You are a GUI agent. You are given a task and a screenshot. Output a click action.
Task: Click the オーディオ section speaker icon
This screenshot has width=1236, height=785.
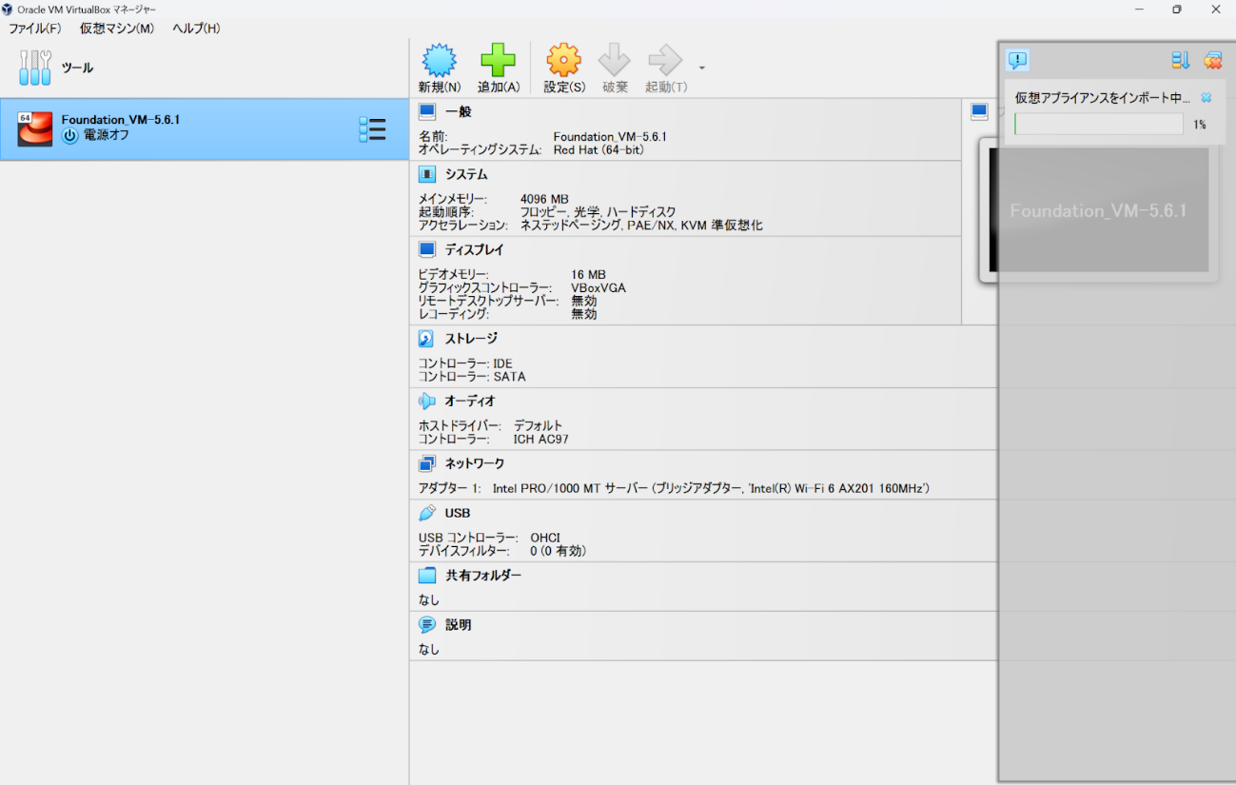[427, 401]
